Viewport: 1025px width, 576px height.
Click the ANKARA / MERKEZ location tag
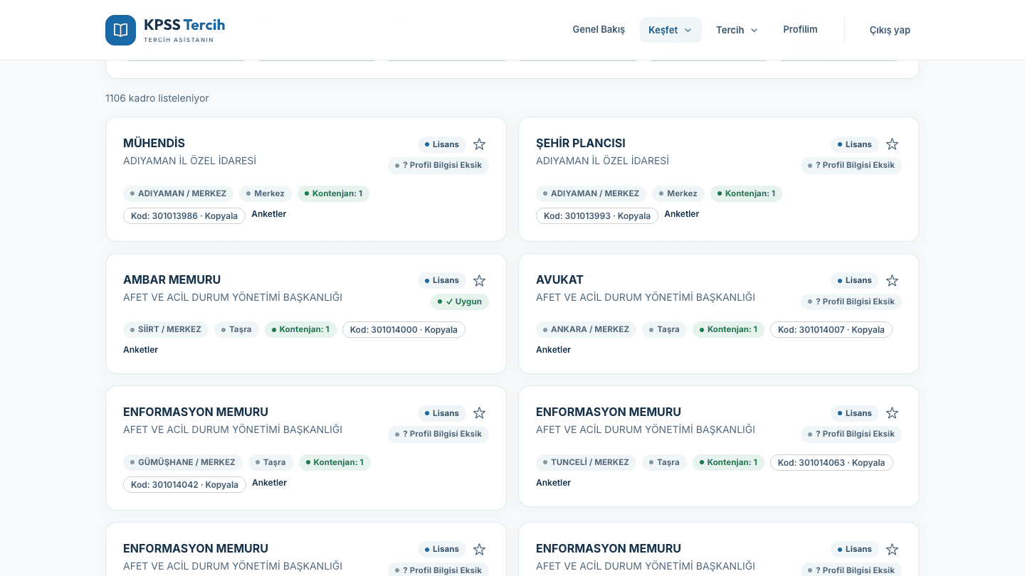586,329
